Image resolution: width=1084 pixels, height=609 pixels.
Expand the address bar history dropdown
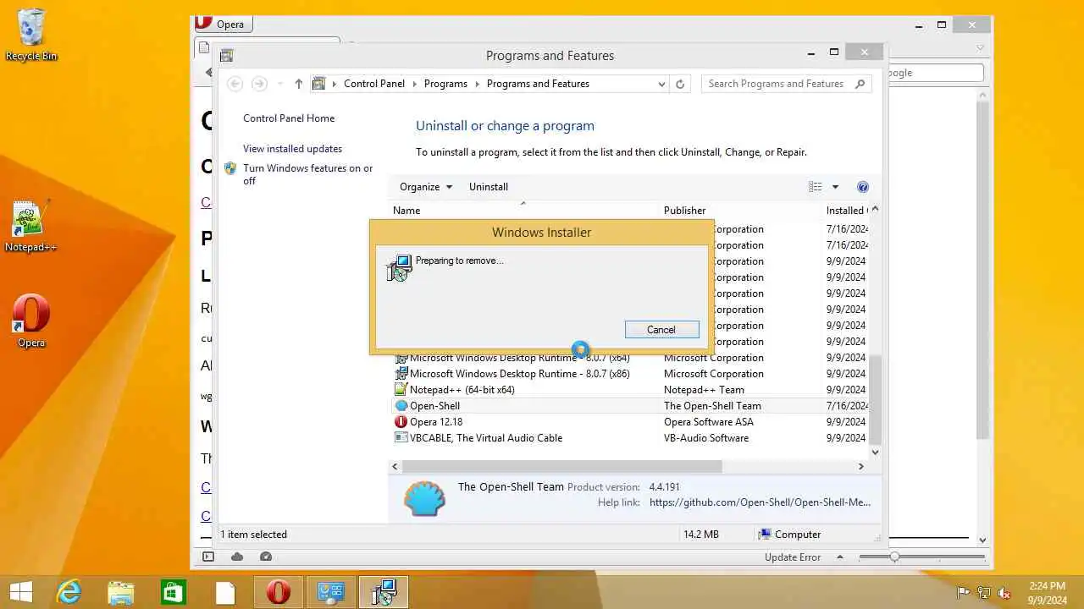[x=661, y=84]
